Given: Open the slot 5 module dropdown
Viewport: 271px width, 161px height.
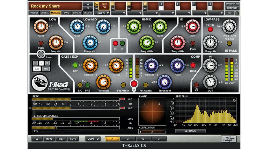Looking at the screenshot, I should (x=167, y=13).
